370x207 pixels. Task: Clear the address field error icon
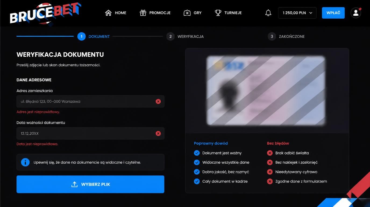[x=158, y=101]
